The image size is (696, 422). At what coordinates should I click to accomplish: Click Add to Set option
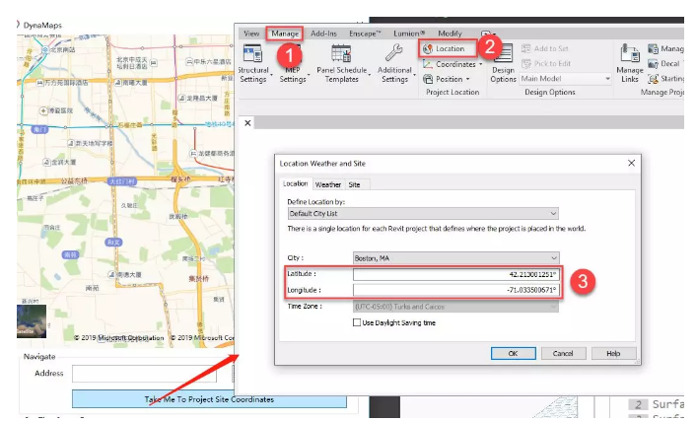click(545, 48)
